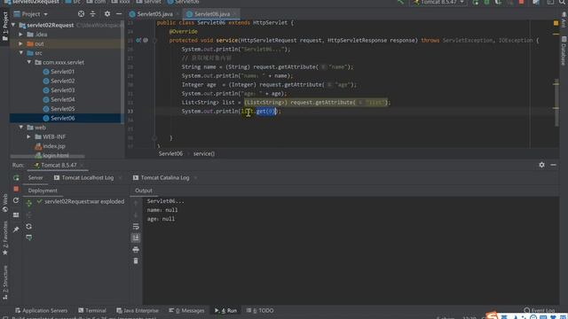Screen dimensions: 568x319
Task: Open Application Servers tool window
Action: pyautogui.click(x=42, y=310)
